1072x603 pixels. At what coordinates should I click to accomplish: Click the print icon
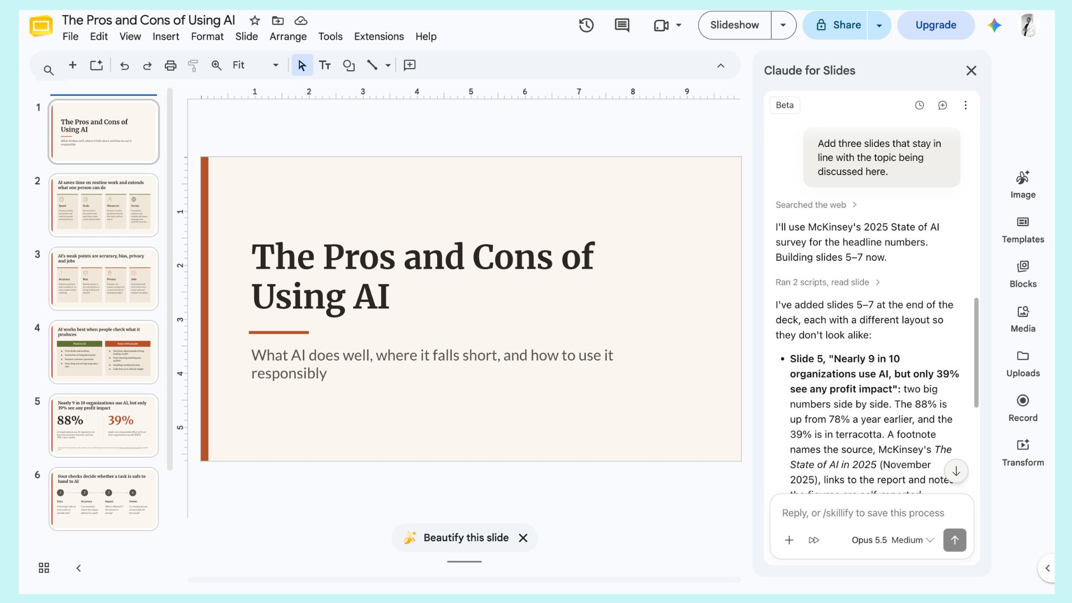click(x=170, y=65)
